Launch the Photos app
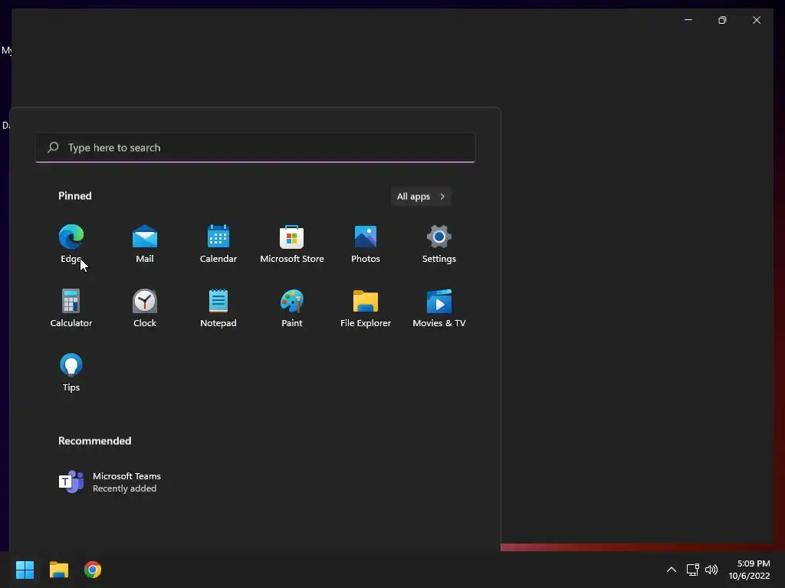The height and width of the screenshot is (588, 785). click(366, 244)
